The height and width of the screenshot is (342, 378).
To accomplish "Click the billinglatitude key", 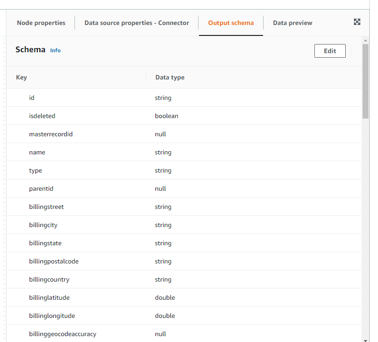I will (x=49, y=297).
